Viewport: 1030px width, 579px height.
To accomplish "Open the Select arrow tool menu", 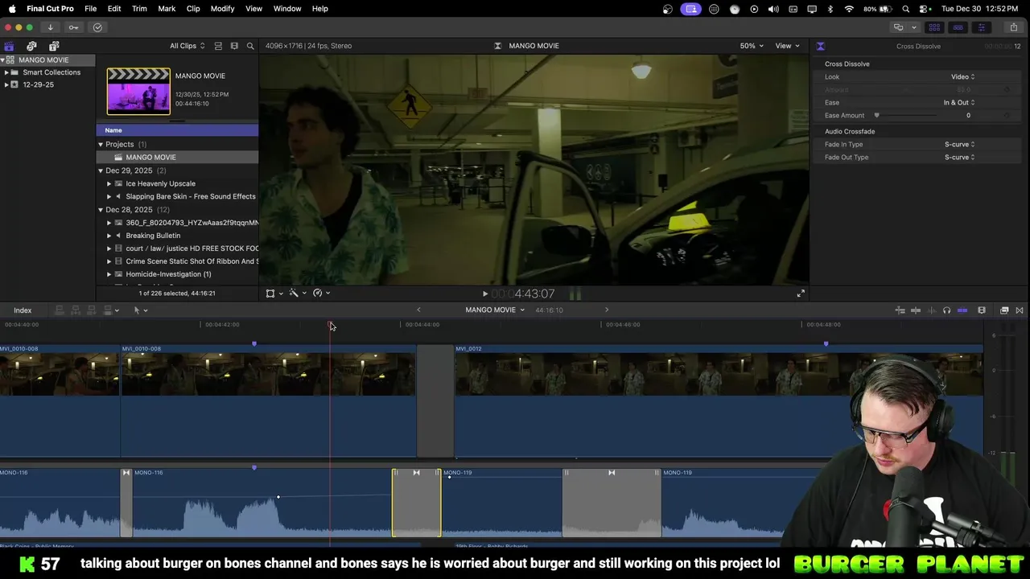I will (x=140, y=310).
